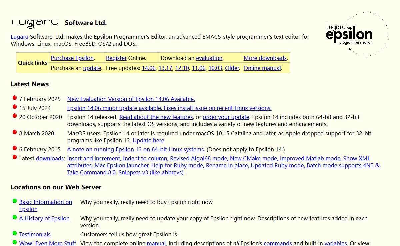This screenshot has height=246, width=400.
Task: Click the 8 March 2020 date text
Action: [x=37, y=133]
